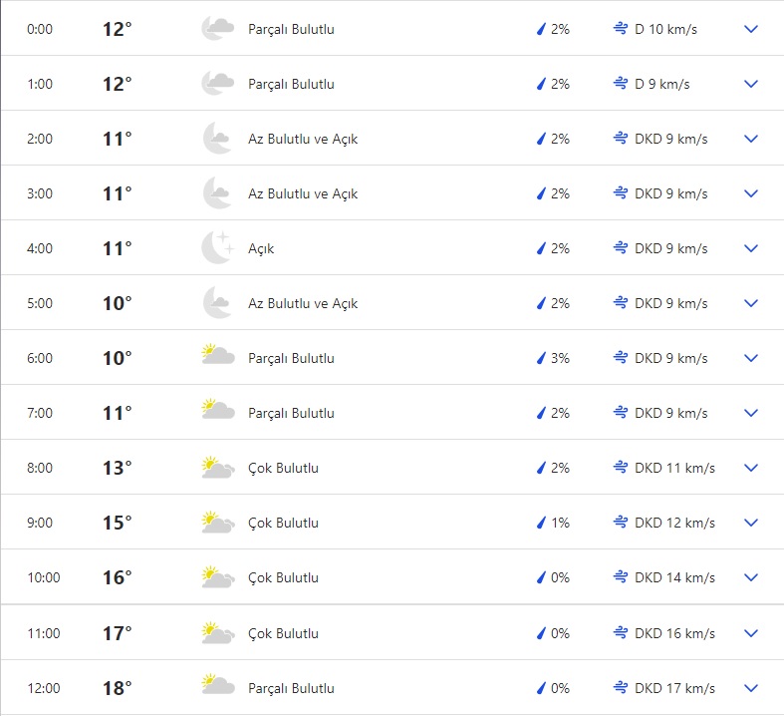Expand the 12:00 row chevron
The width and height of the screenshot is (784, 716).
point(751,688)
